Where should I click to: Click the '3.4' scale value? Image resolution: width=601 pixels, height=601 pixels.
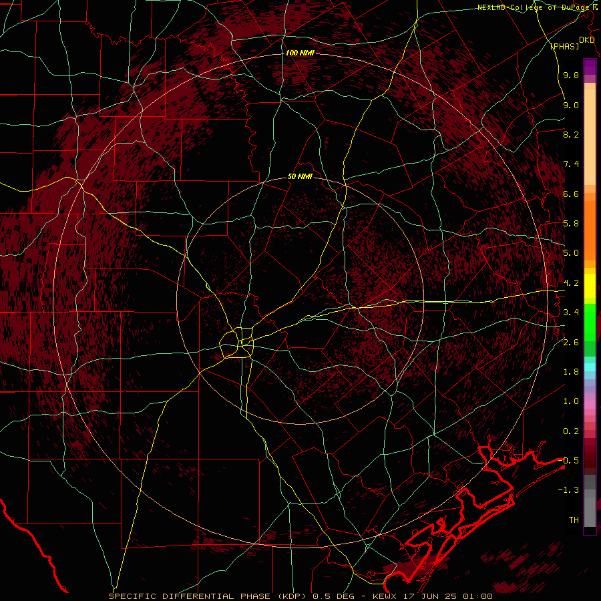tap(571, 313)
